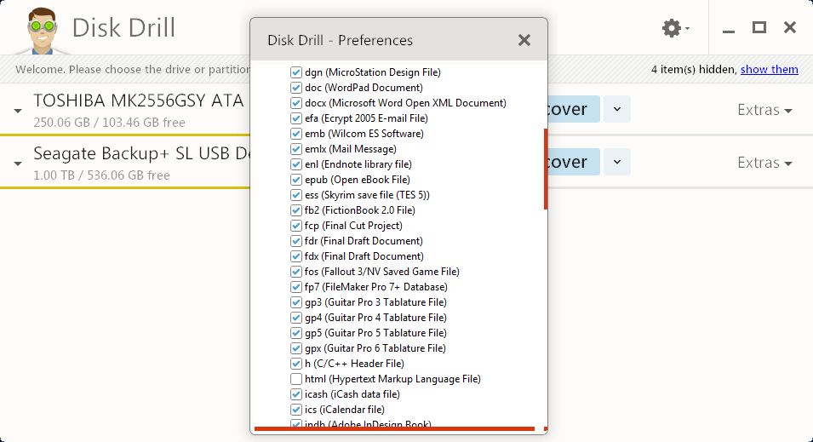Uncheck epub Open eBook File
This screenshot has height=442, width=813.
click(296, 180)
